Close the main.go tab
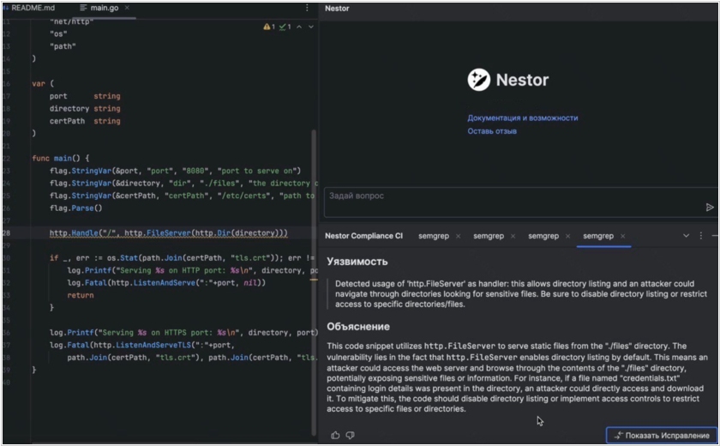The height and width of the screenshot is (446, 720). (x=127, y=8)
